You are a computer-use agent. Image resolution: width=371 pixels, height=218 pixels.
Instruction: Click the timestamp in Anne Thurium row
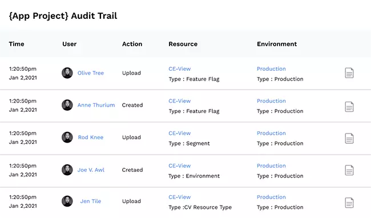[x=23, y=106]
